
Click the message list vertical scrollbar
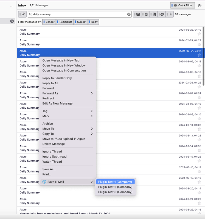[x=203, y=56]
